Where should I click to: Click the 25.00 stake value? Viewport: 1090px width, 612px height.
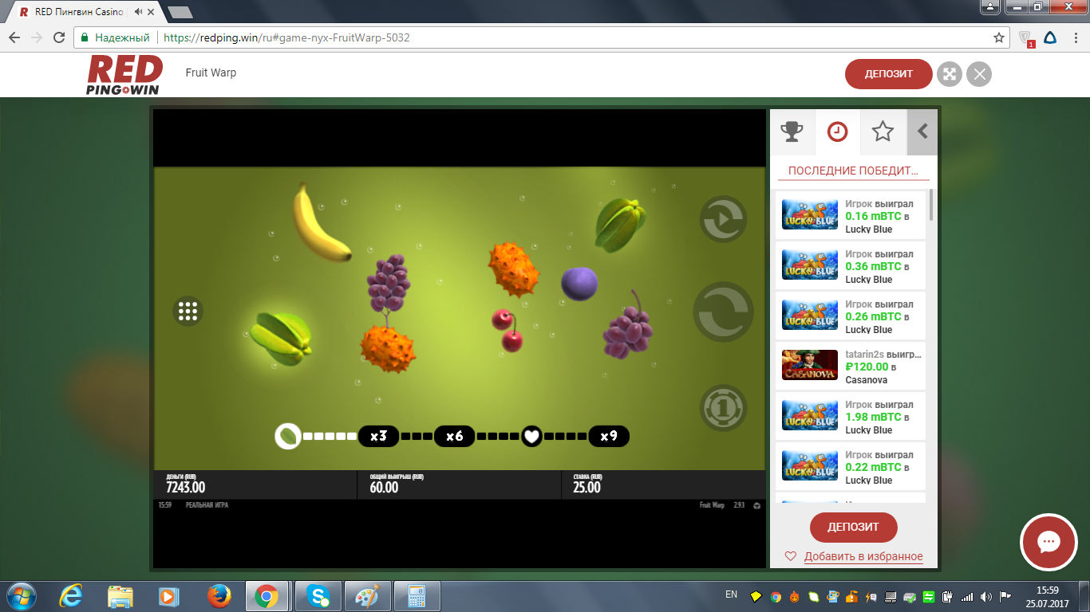[x=586, y=488]
